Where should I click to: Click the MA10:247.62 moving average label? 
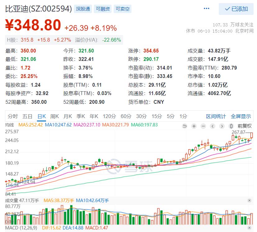(x=58, y=125)
